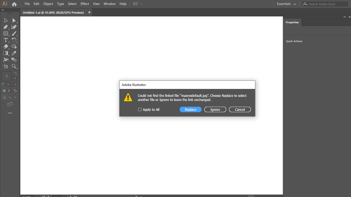
Task: Select the Curvature tool
Action: click(14, 27)
